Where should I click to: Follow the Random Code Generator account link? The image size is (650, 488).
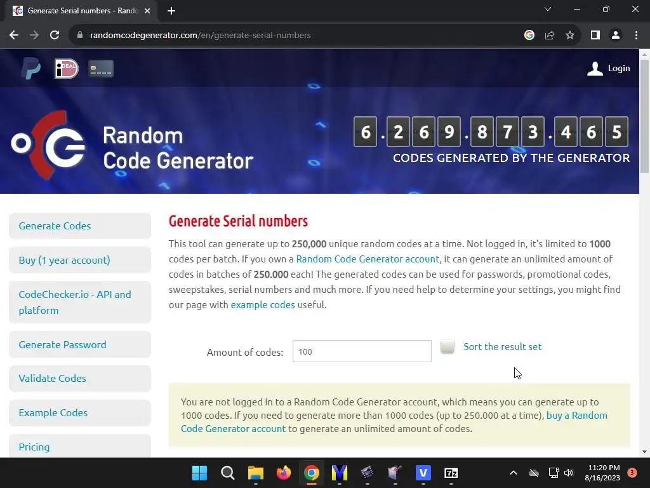(368, 259)
